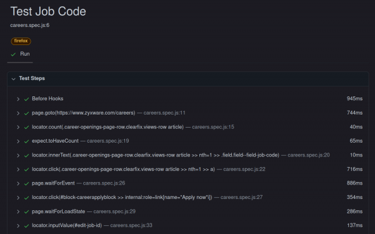
Task: Click the 945ms duration value
Action: click(x=354, y=99)
